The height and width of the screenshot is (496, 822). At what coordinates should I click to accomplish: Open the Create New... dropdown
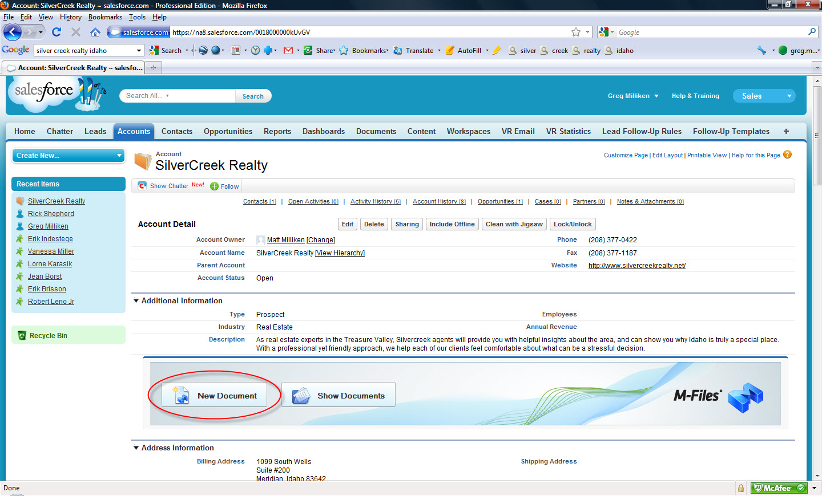pos(68,155)
